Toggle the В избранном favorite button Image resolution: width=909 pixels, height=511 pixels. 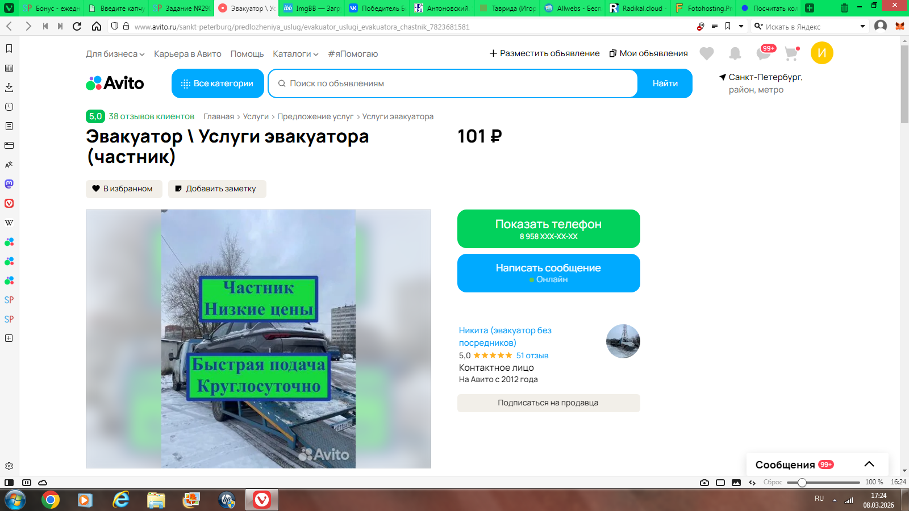point(124,189)
